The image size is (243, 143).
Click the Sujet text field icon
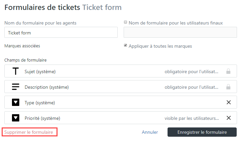pos(16,71)
